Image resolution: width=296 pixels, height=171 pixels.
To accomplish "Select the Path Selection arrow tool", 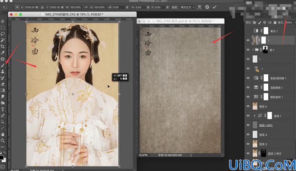I will point(3,122).
